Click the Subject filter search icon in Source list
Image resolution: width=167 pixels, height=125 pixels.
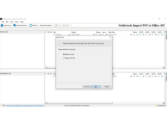(x=94, y=35)
